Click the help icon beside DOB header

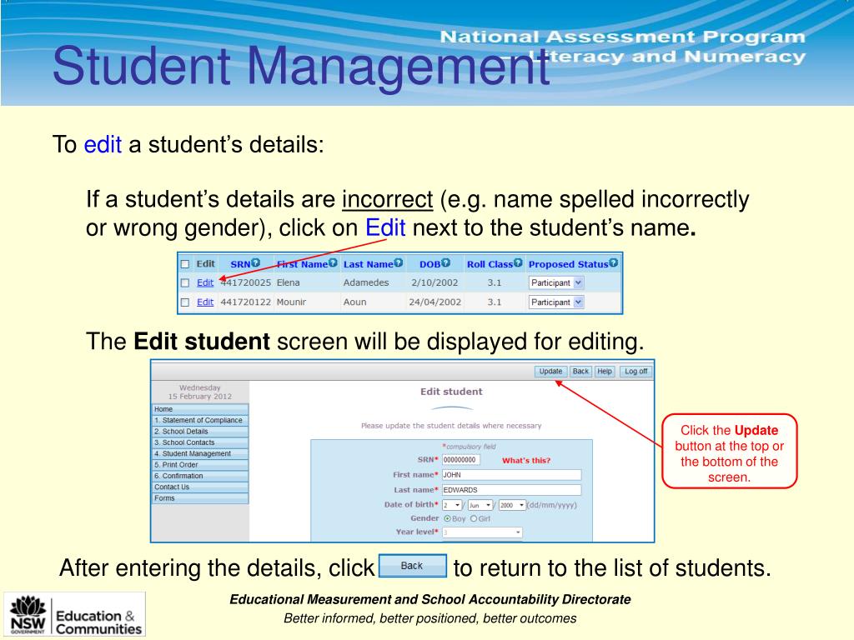445,262
